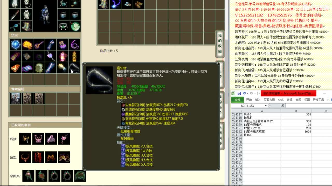Click the 法宝 section header
The image size is (332, 186).
tap(45, 35)
